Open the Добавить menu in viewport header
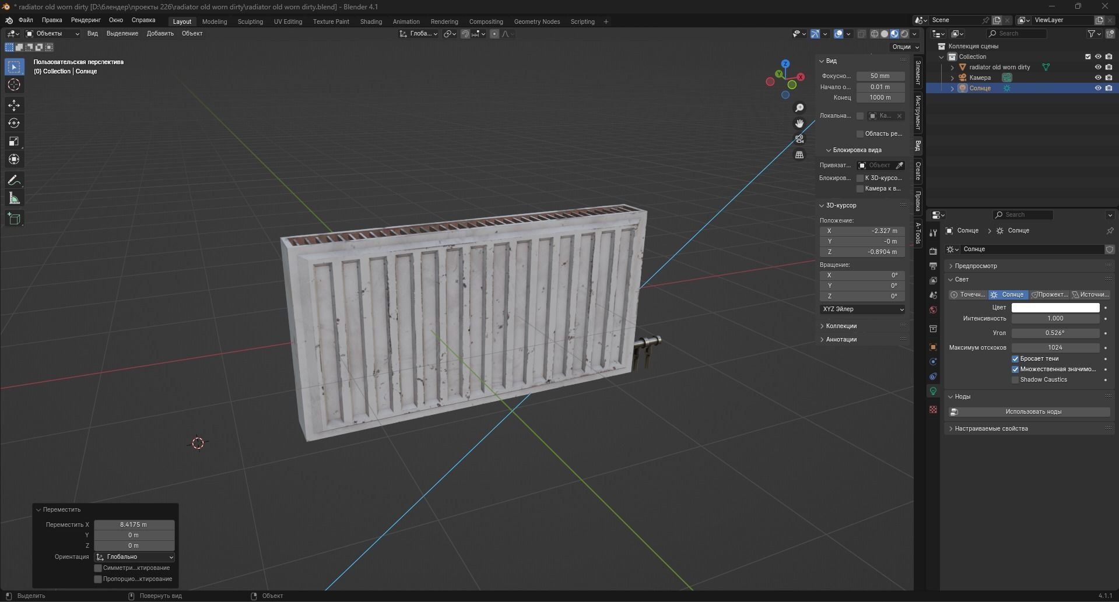The width and height of the screenshot is (1119, 602). point(160,34)
